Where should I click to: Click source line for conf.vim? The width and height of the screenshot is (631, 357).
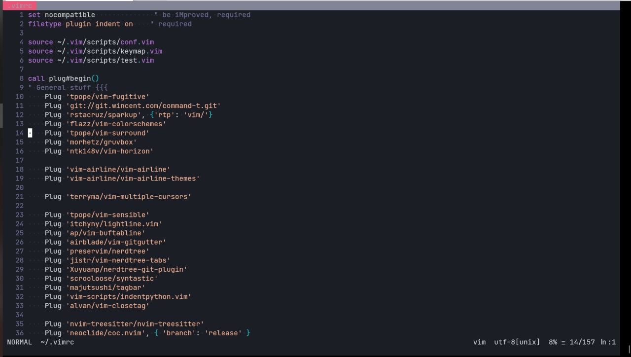(x=91, y=42)
